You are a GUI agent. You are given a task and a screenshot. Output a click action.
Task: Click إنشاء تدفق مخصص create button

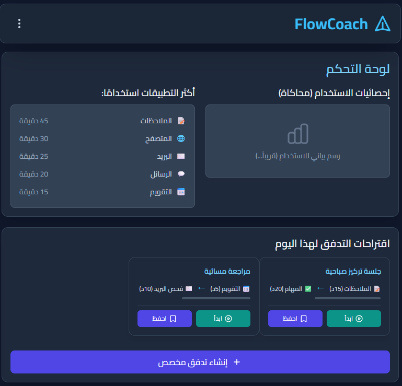(200, 362)
